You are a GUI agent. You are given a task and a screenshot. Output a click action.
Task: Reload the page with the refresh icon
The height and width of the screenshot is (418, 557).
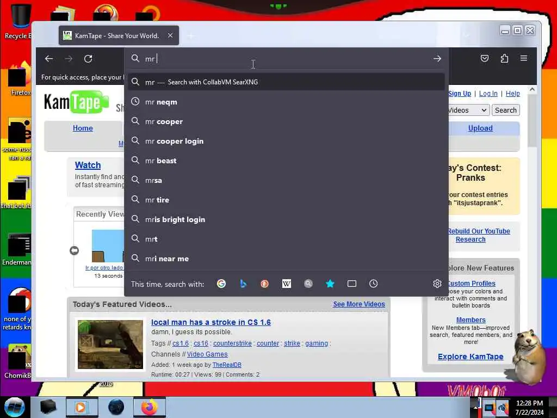coord(88,59)
